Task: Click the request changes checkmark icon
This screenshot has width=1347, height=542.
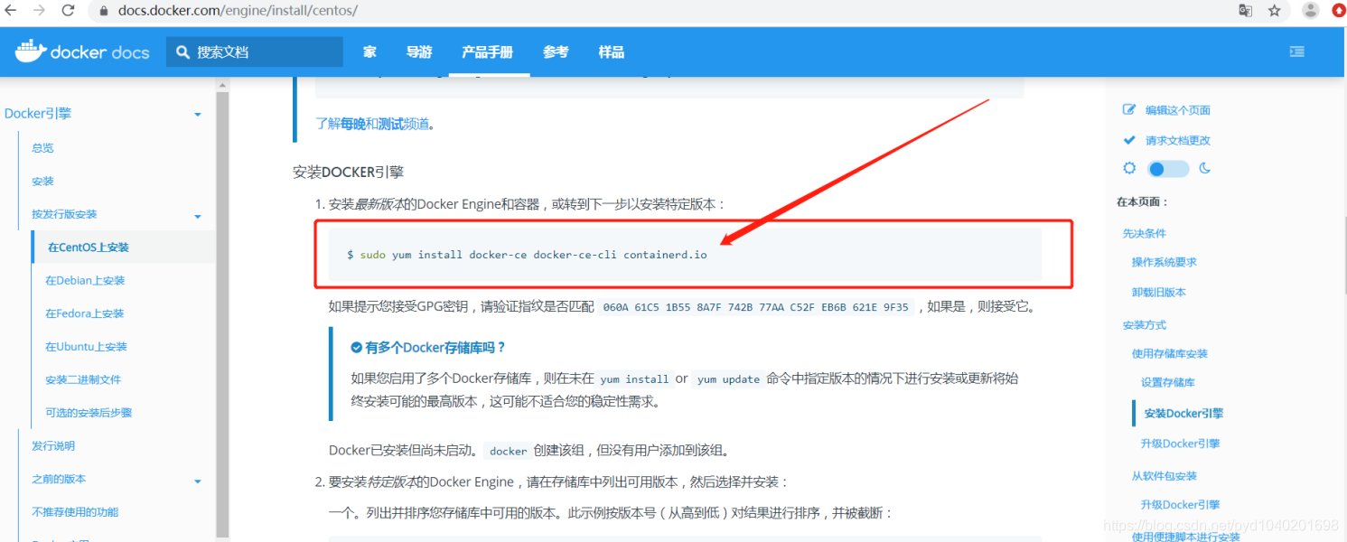Action: point(1128,140)
